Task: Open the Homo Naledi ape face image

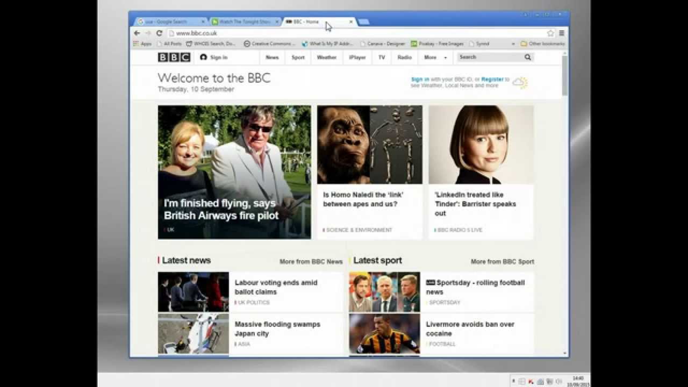Action: pyautogui.click(x=343, y=145)
